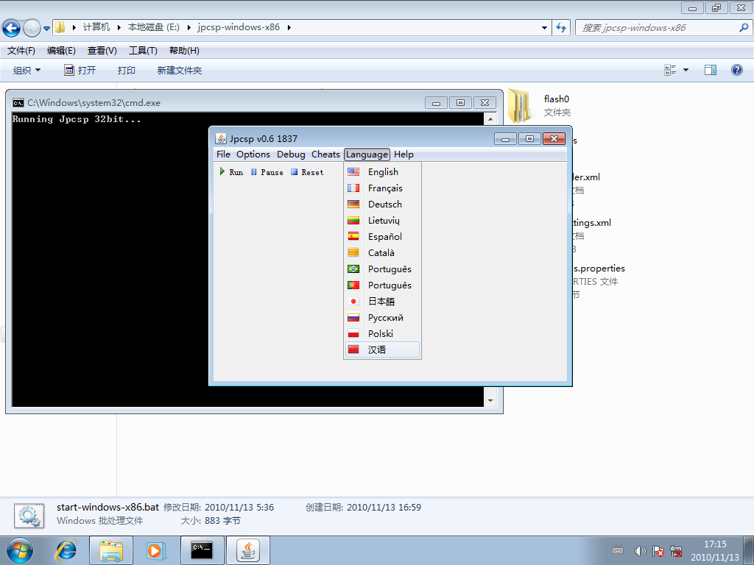Open the Jpcsp Help menu

[404, 154]
